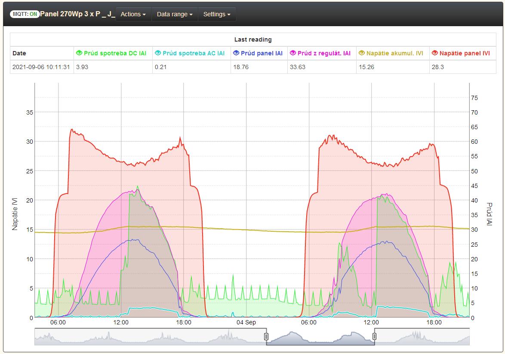Hide the Prúd panel series eye icon
Image resolution: width=505 pixels, height=354 pixels.
pyautogui.click(x=236, y=53)
